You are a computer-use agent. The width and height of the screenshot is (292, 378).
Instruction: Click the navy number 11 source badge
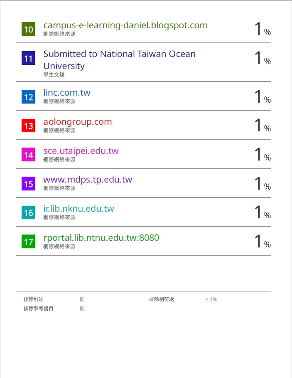(28, 59)
